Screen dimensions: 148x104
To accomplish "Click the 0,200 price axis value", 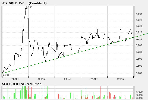I will [139, 52].
